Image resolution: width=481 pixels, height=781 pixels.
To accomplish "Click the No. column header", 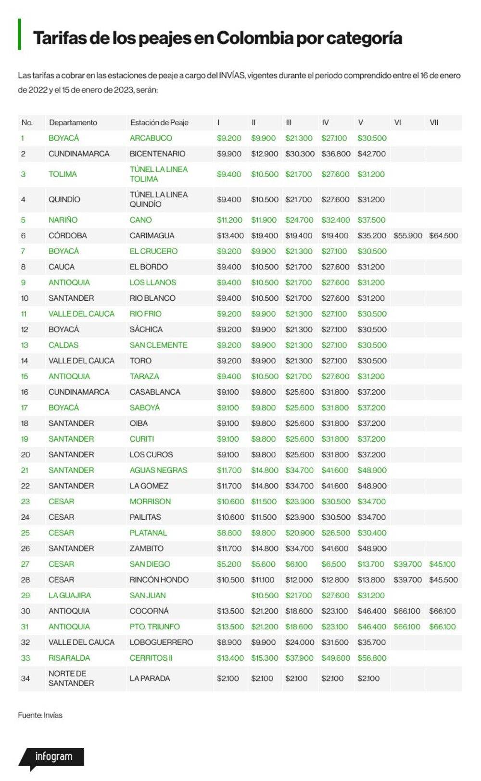I will coord(27,123).
